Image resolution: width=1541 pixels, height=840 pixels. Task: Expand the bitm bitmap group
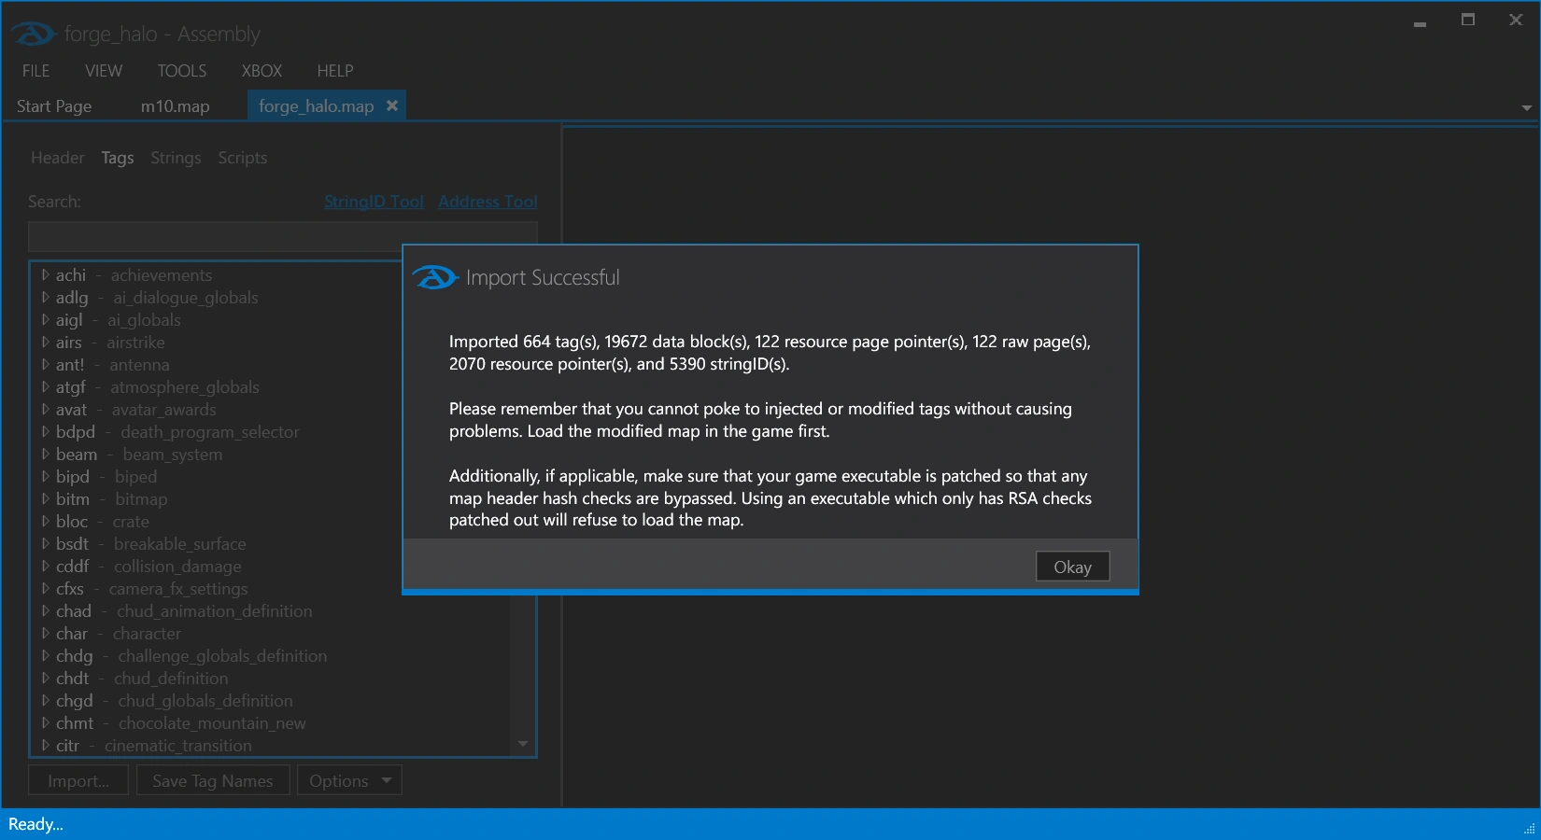click(x=45, y=499)
